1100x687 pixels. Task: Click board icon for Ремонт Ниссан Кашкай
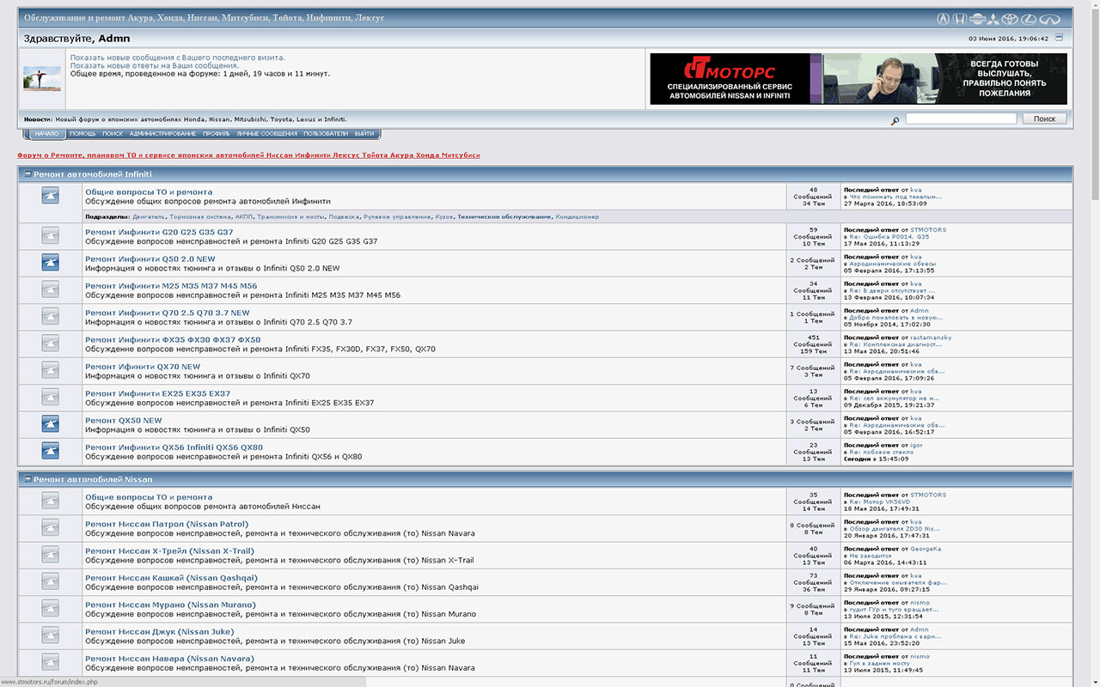pyautogui.click(x=51, y=581)
